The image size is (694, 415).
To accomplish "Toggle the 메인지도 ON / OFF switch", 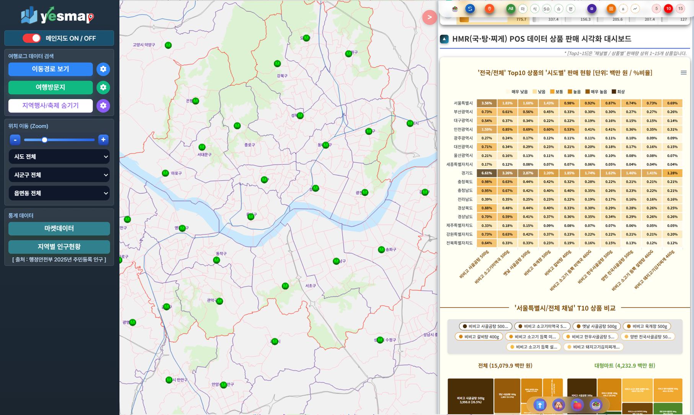I will point(32,38).
